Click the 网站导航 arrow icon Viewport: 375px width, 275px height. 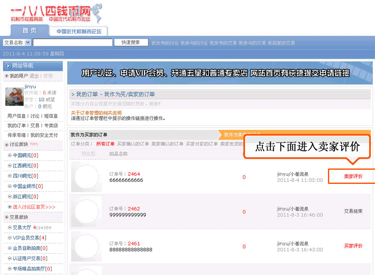click(7, 66)
